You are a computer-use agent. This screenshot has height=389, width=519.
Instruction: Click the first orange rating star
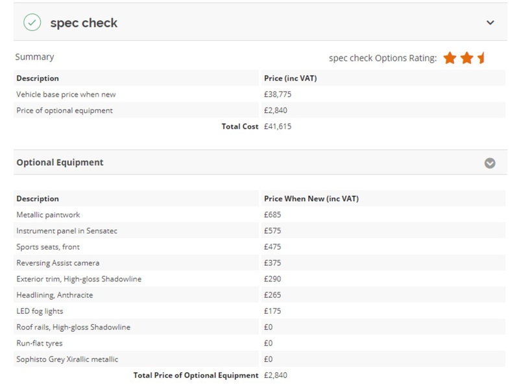450,58
